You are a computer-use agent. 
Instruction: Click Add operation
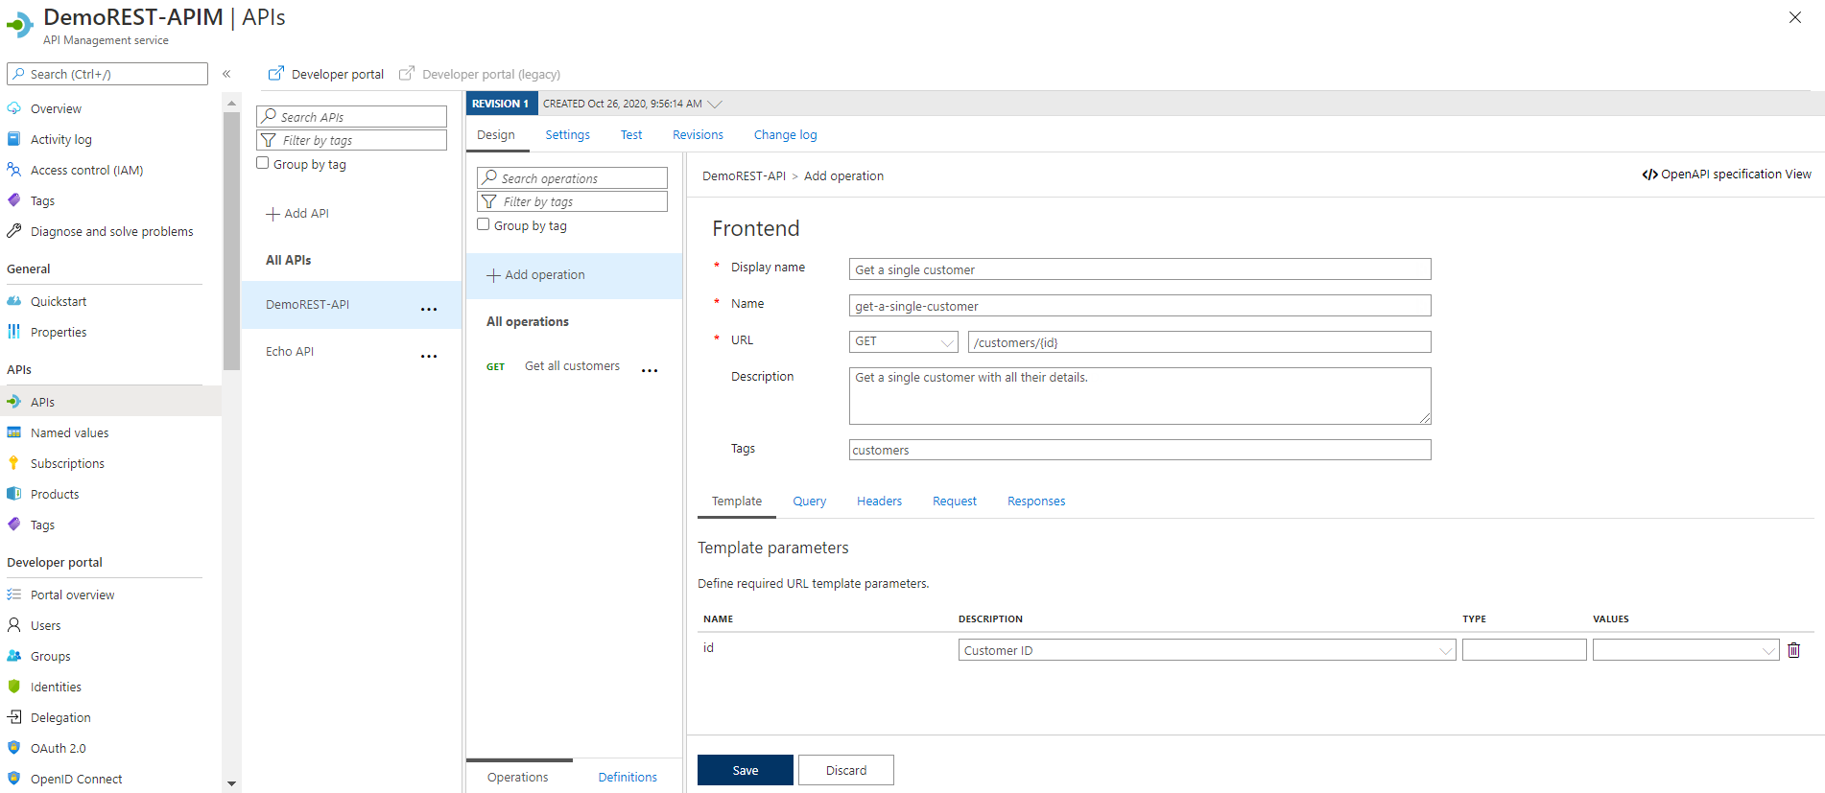click(574, 275)
